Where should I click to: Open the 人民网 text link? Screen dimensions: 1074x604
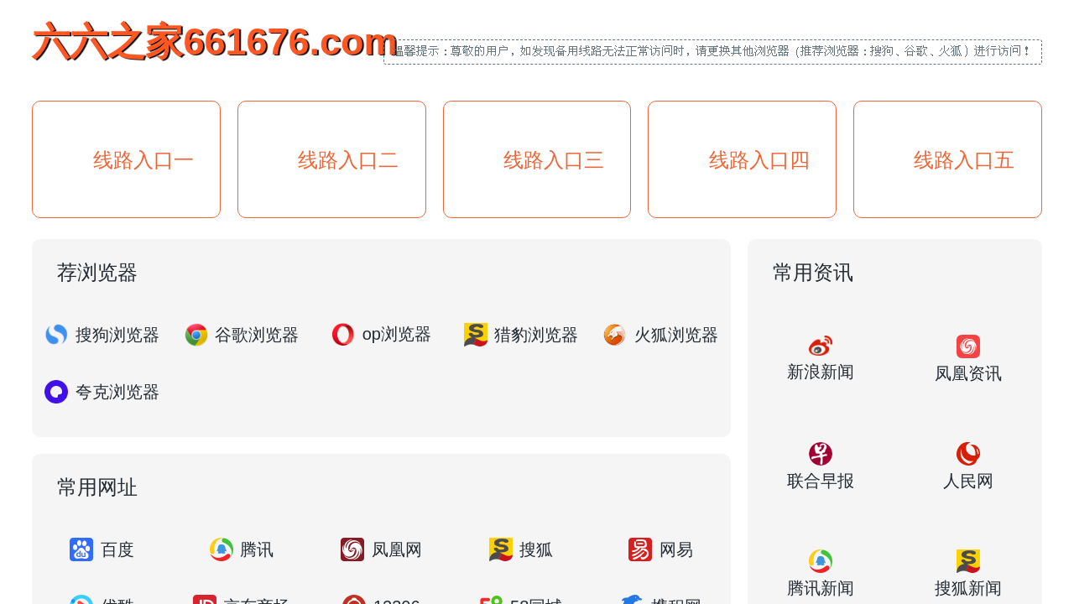968,481
